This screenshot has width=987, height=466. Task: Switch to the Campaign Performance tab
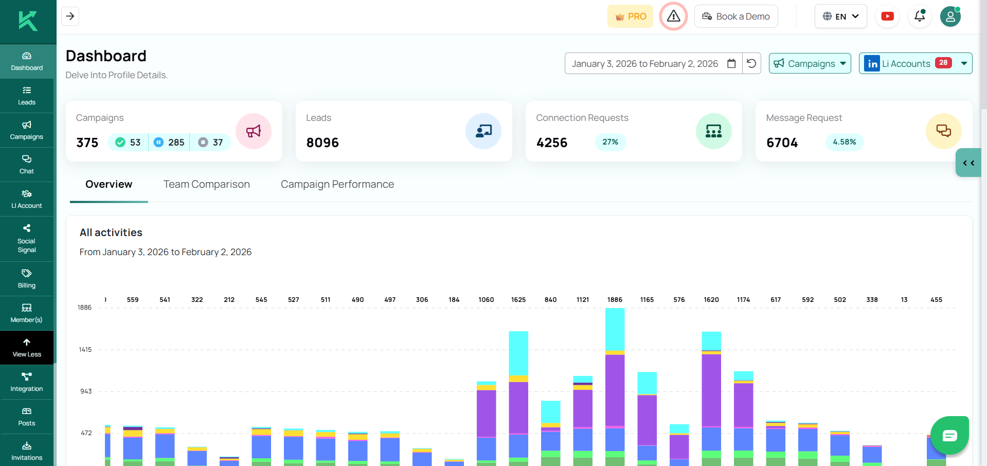click(337, 184)
